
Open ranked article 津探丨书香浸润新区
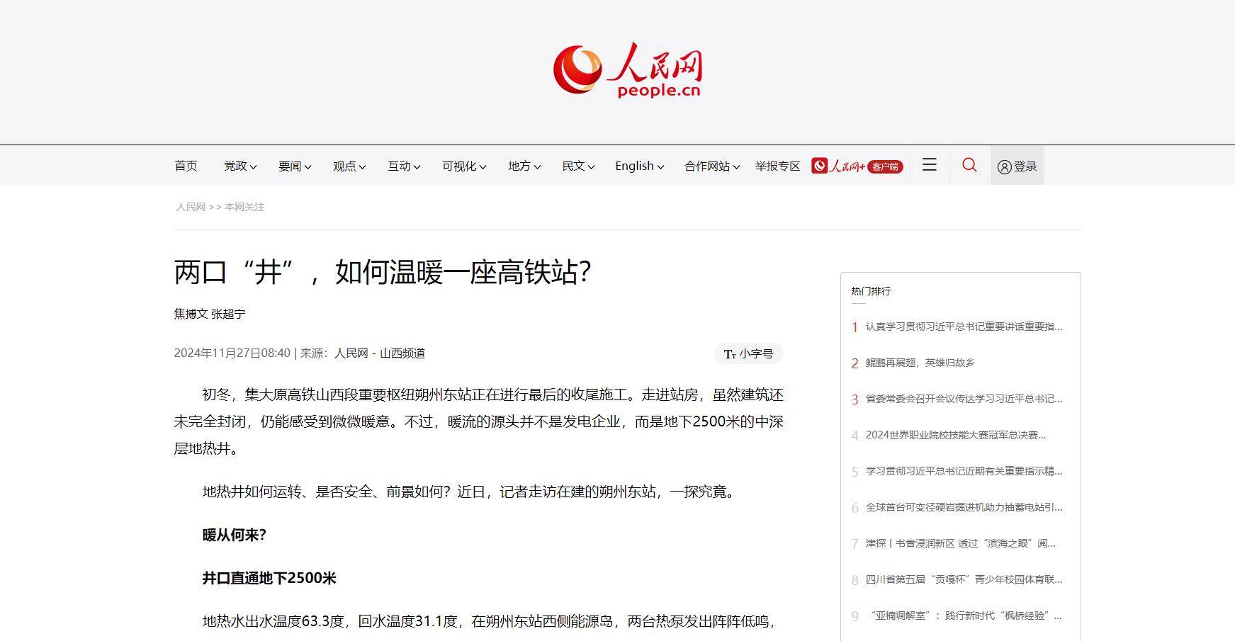coord(960,543)
